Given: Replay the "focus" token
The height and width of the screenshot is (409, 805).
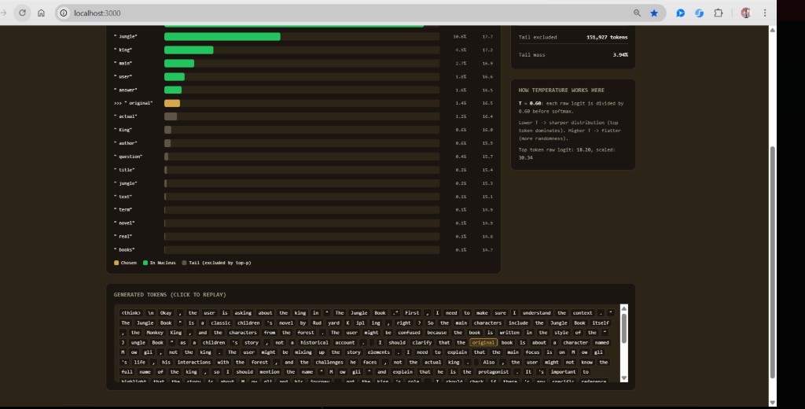Looking at the screenshot, I should pos(532,352).
